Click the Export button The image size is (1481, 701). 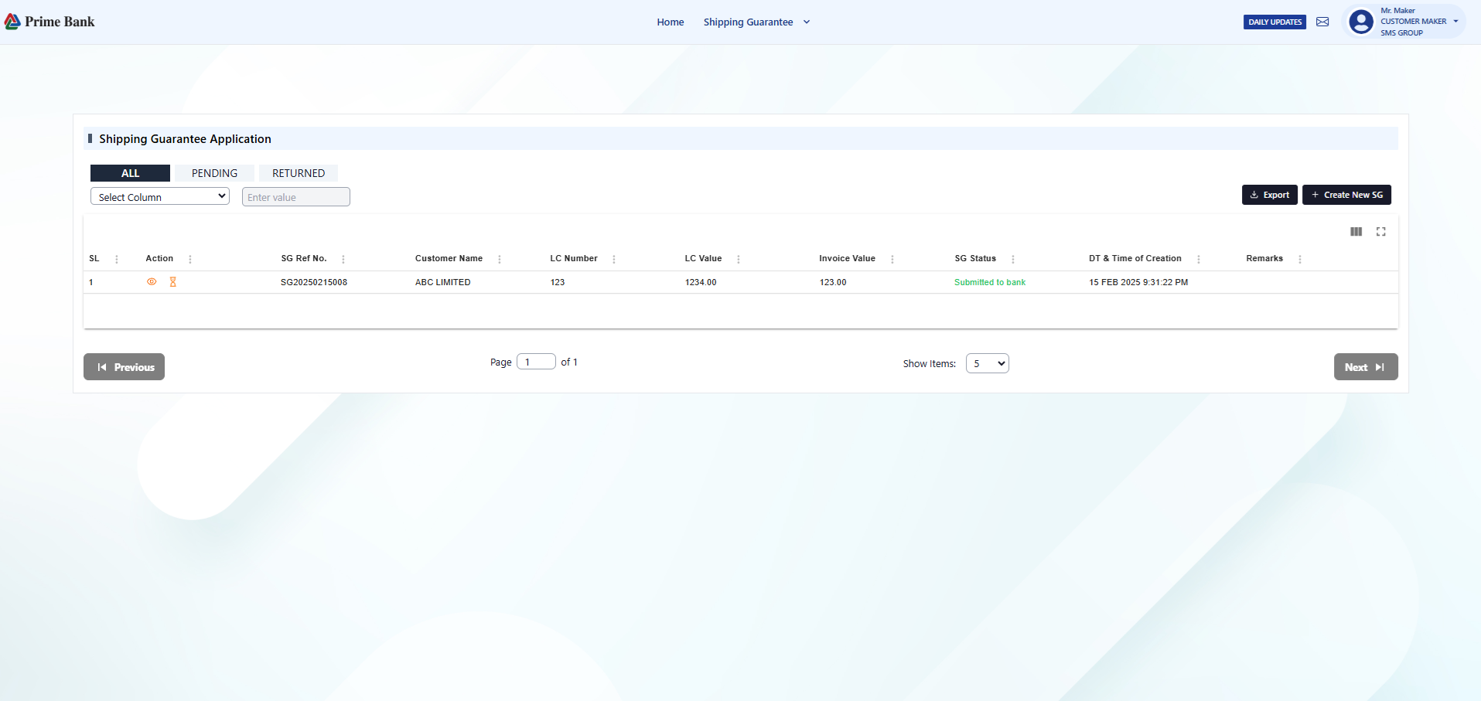coord(1270,195)
